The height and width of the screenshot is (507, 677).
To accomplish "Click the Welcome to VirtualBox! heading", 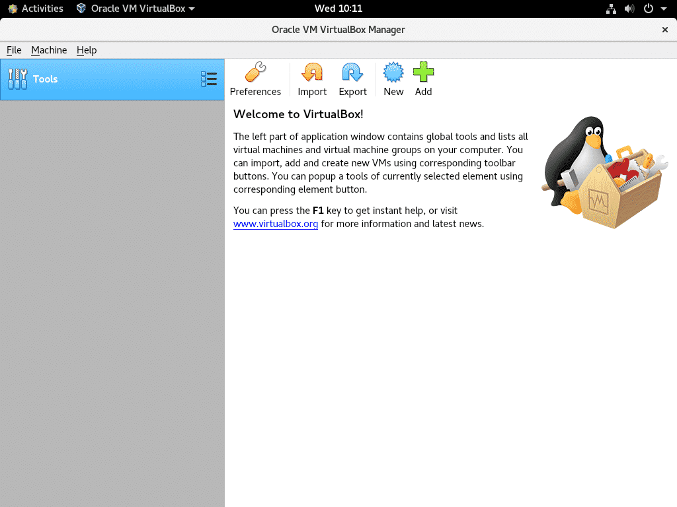I will pos(298,114).
